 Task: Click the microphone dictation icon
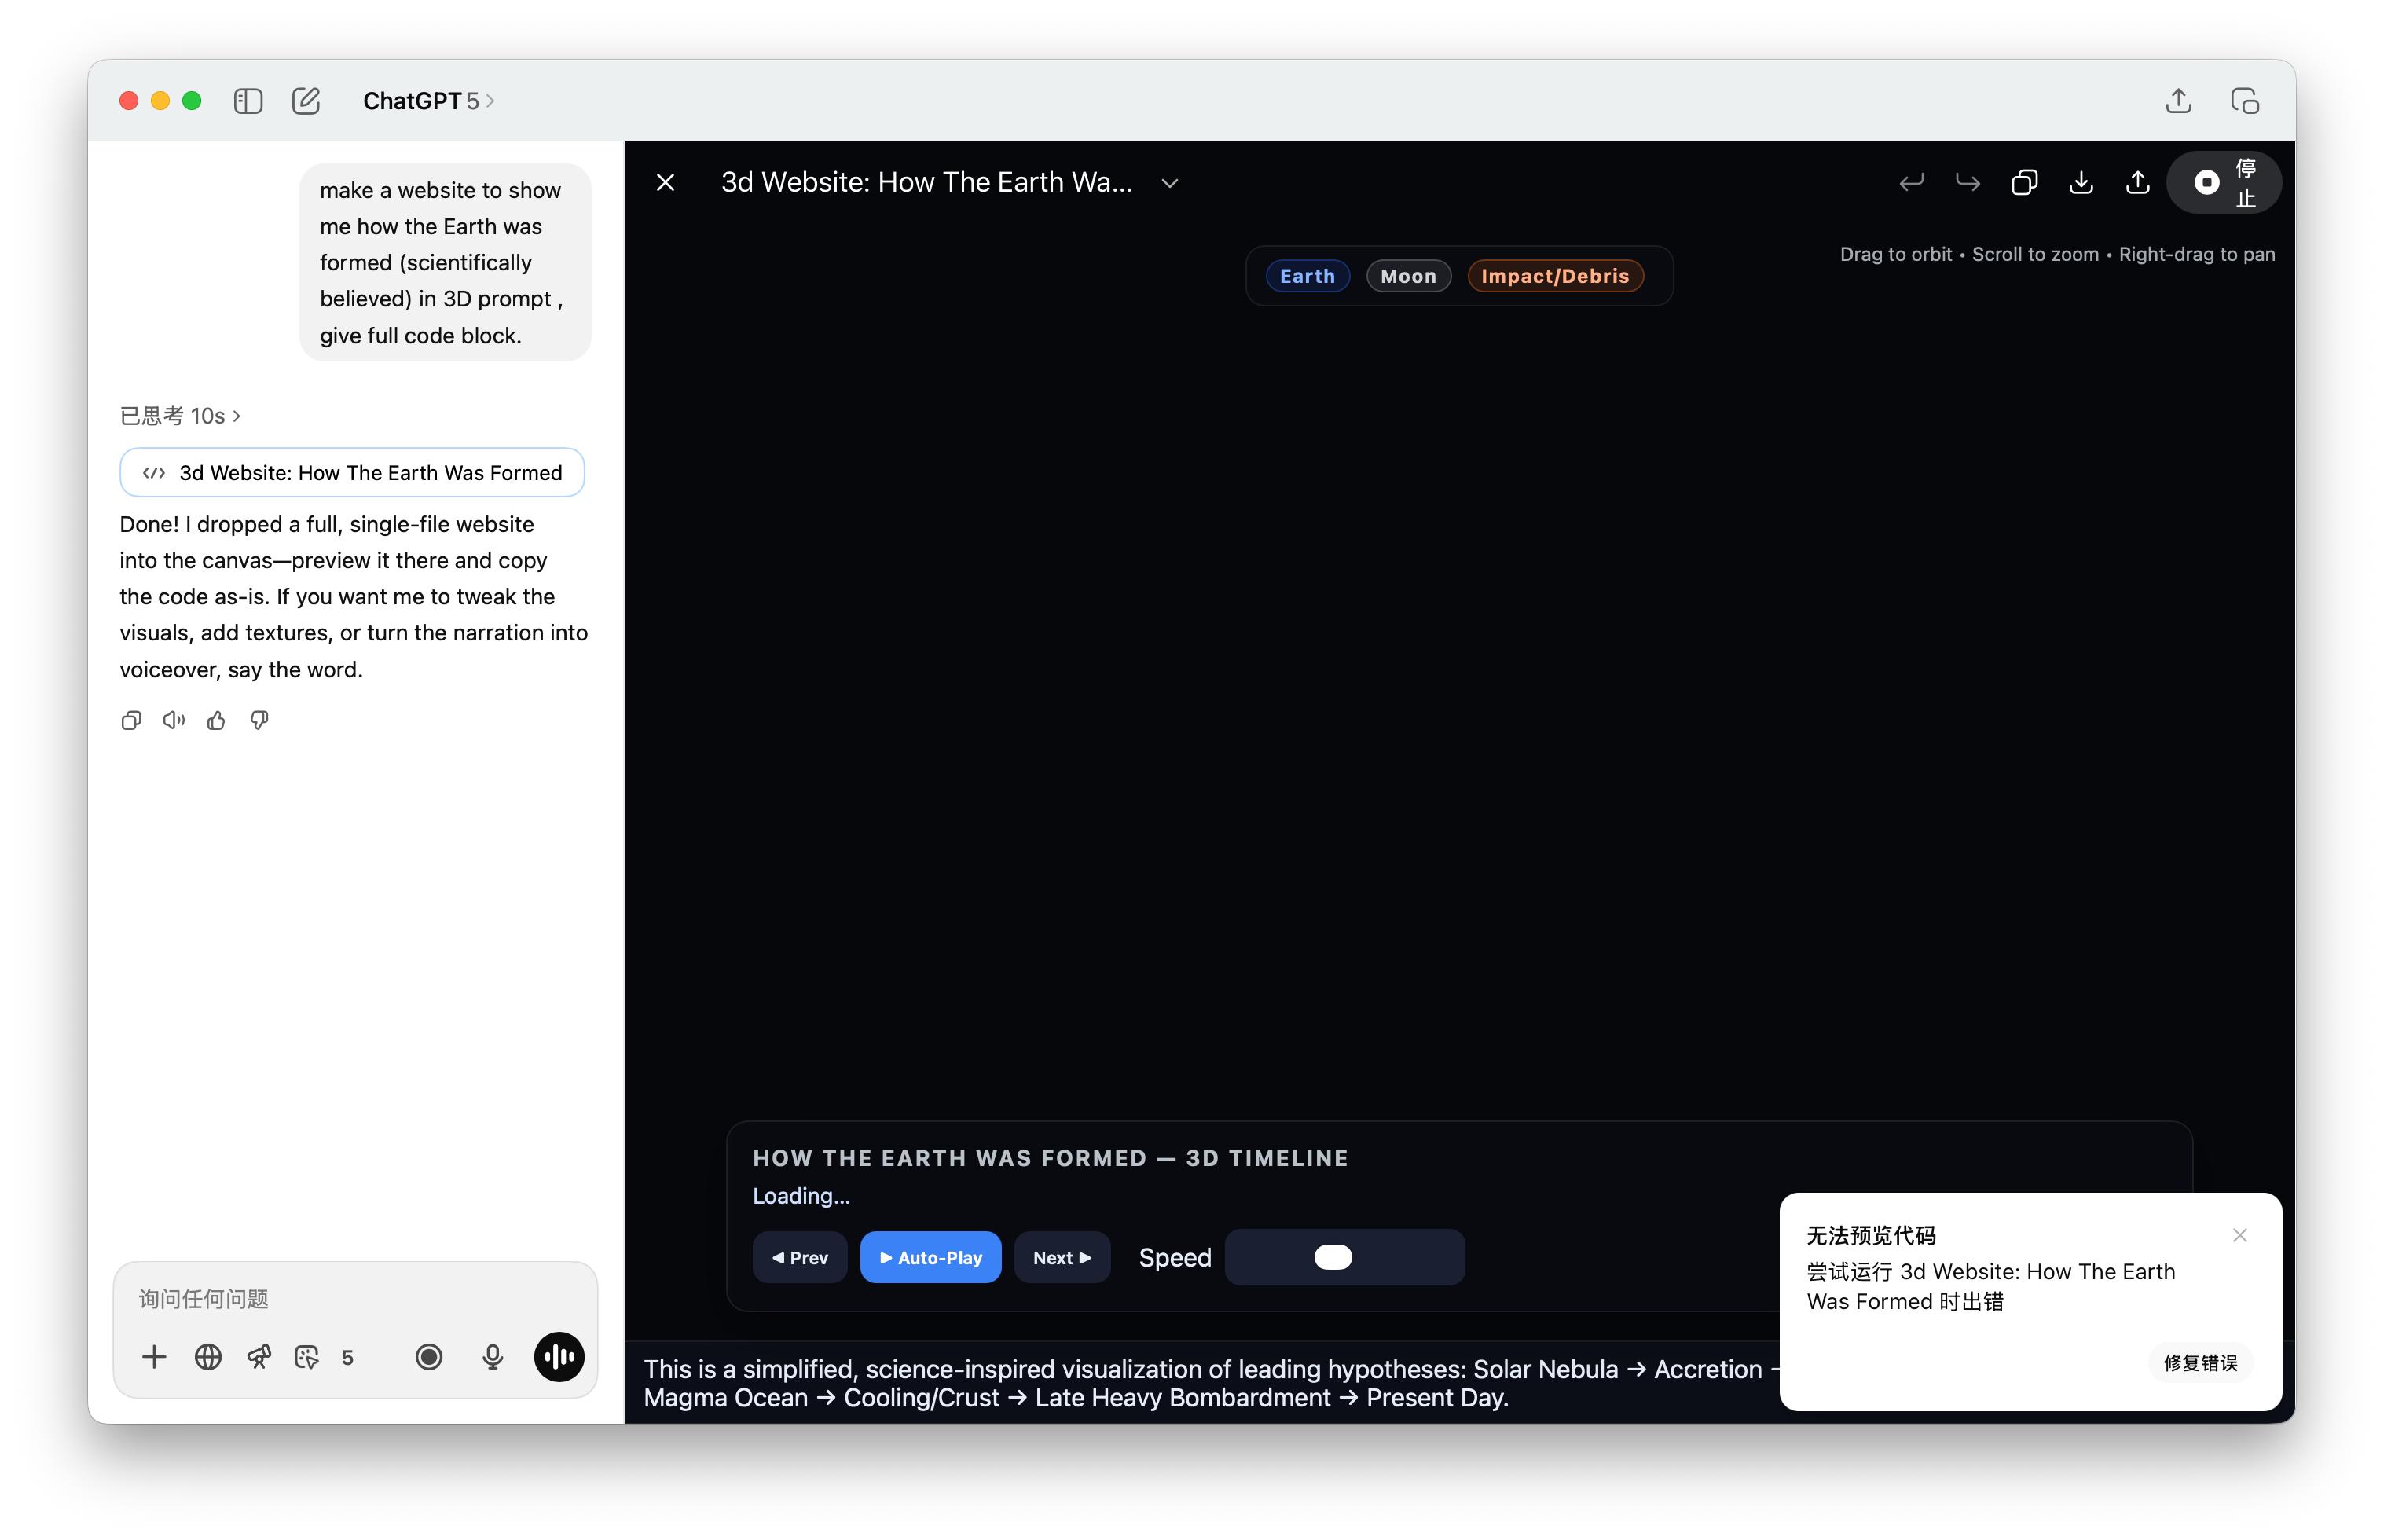(492, 1357)
